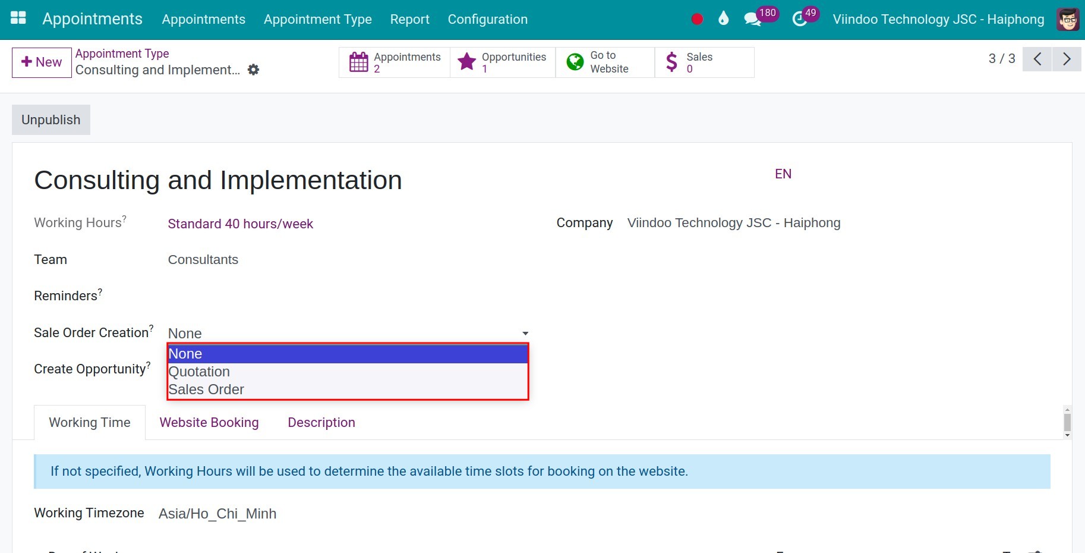Click the Reminders field

pos(348,296)
